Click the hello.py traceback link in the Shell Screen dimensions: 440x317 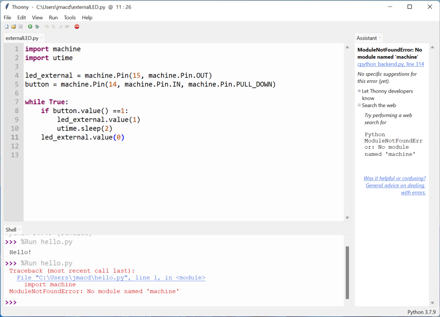111,277
